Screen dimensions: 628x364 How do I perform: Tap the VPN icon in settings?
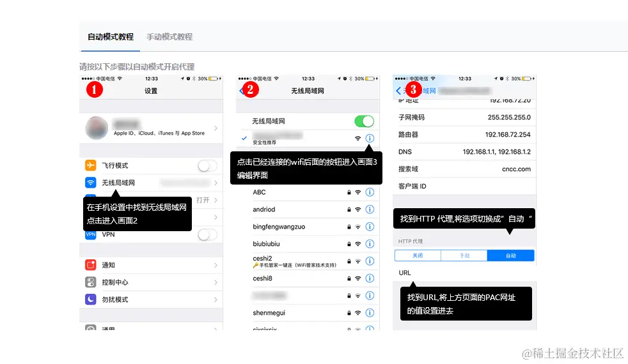click(x=91, y=234)
